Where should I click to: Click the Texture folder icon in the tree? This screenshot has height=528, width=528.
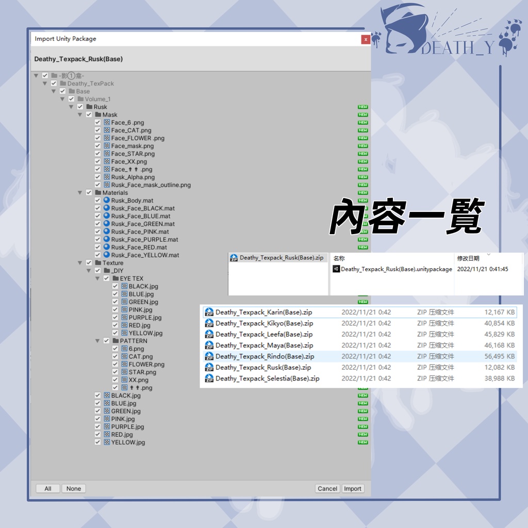pyautogui.click(x=97, y=262)
